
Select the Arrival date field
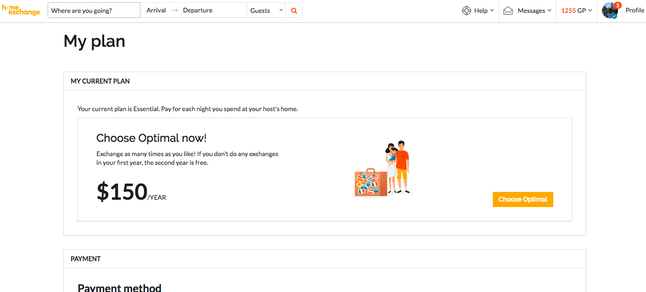point(156,11)
